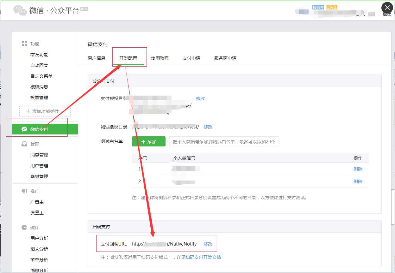Open 群发功能 in the sidebar
Screen dimensions: 395x273
[x=39, y=55]
